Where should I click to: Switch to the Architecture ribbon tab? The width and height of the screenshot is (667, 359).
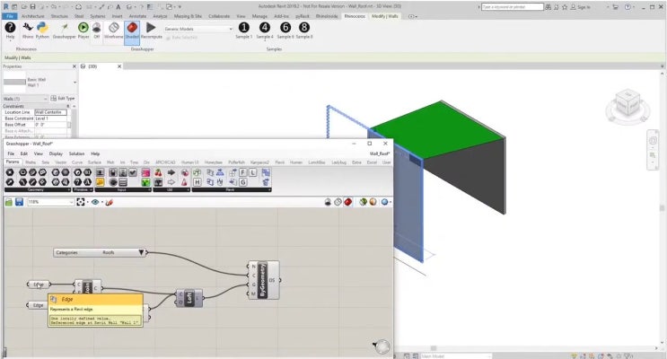click(32, 16)
